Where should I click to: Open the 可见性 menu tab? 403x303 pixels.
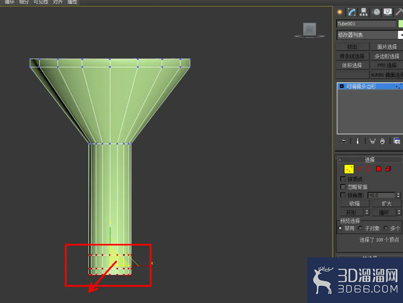pos(41,2)
